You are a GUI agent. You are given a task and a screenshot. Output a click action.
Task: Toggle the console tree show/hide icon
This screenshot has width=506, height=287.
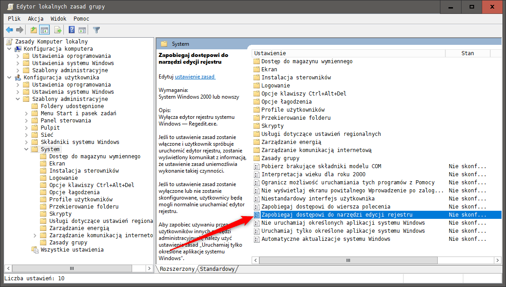[x=44, y=30]
